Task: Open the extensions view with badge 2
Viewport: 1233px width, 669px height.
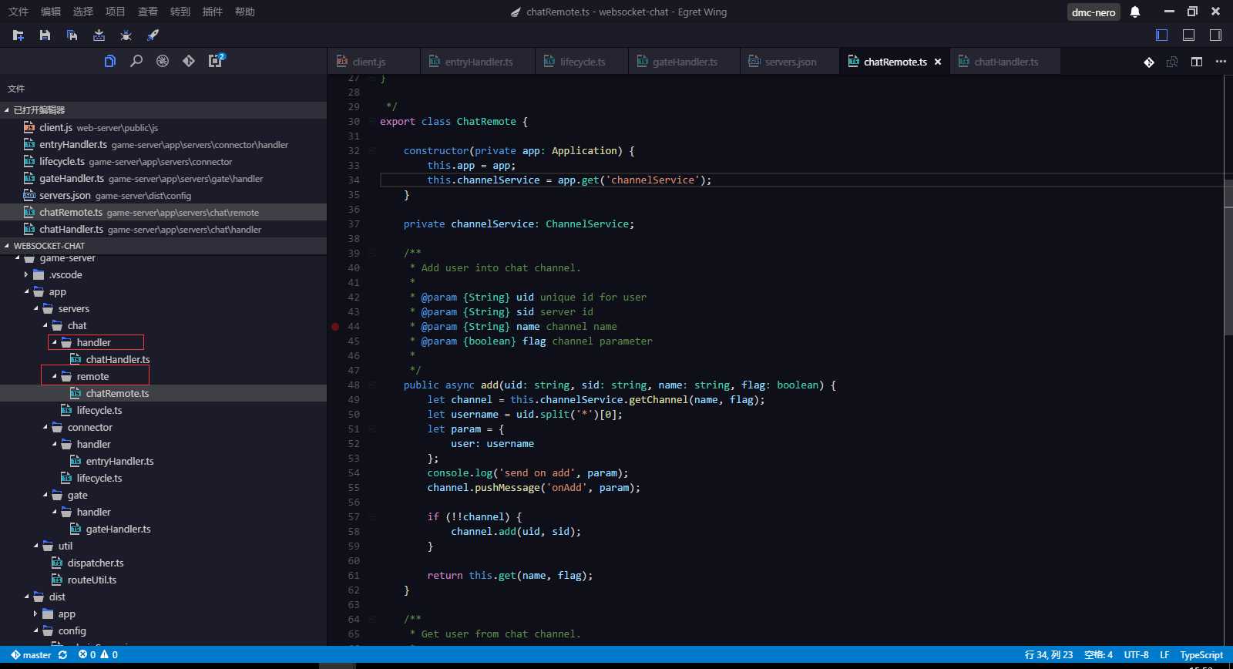Action: click(217, 60)
